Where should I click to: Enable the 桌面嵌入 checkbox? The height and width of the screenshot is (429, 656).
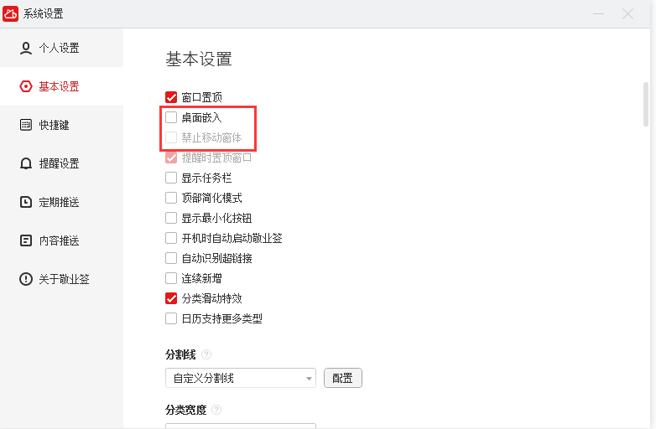[x=172, y=117]
